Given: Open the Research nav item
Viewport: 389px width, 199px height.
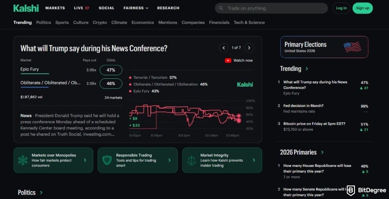Looking at the screenshot, I should pyautogui.click(x=168, y=8).
